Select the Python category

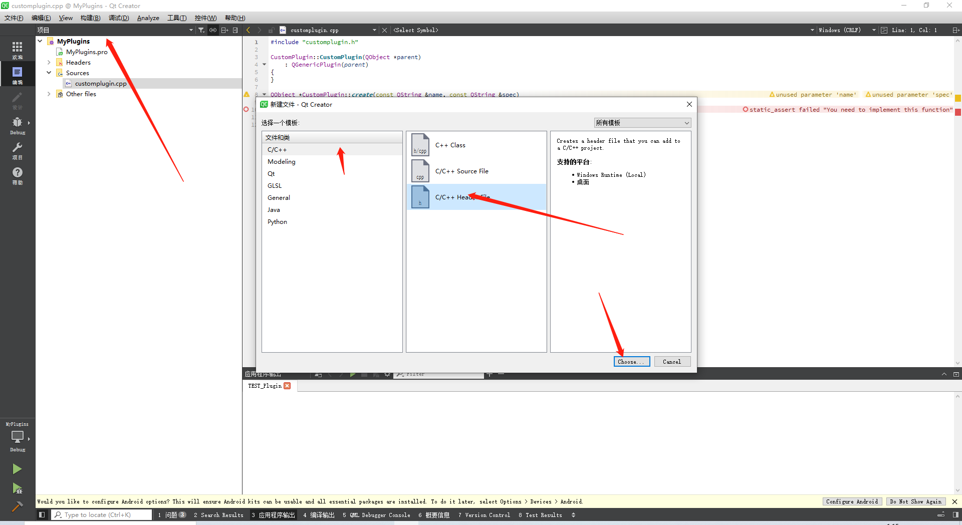point(332,222)
